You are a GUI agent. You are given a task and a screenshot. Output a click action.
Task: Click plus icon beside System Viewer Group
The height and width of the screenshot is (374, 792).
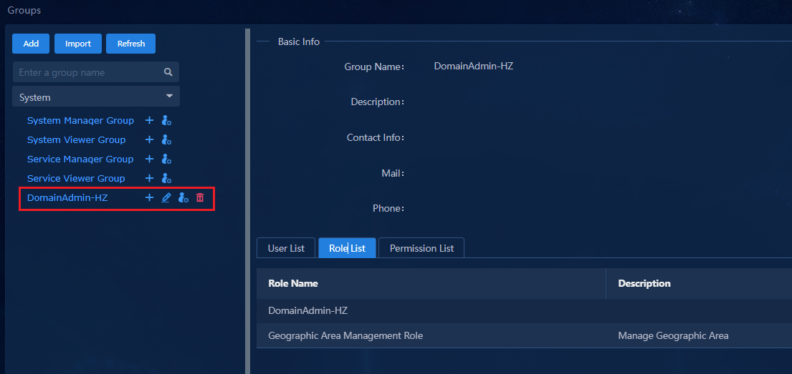click(x=149, y=139)
